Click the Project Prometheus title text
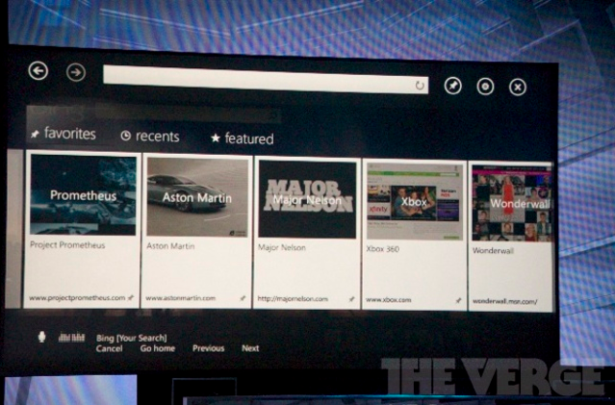 tap(67, 245)
